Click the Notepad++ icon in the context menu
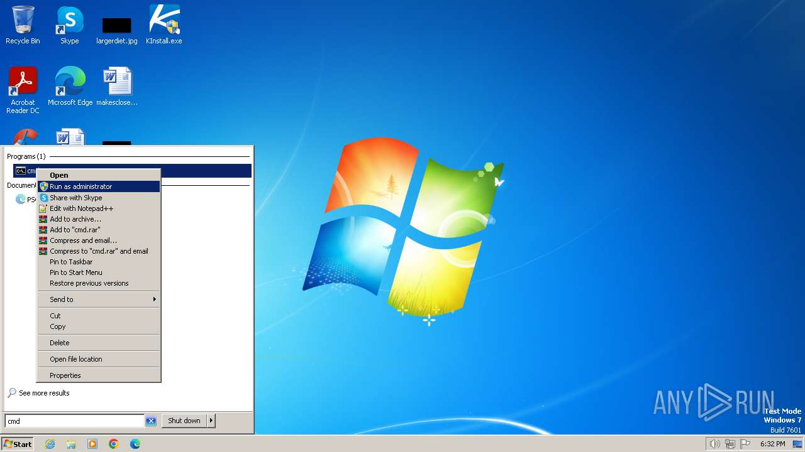 click(x=43, y=208)
